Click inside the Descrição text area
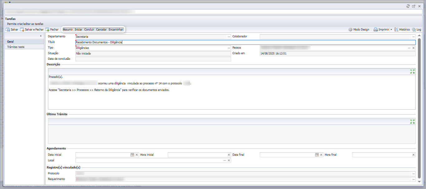This screenshot has height=189, width=426. tap(232, 92)
